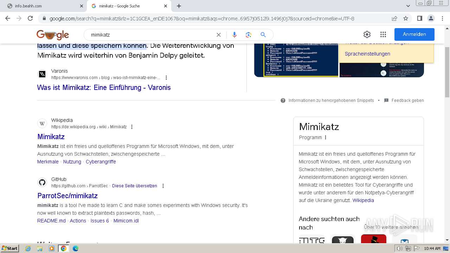Click the volume icon in system tray
This screenshot has width=450, height=253.
pos(400,248)
